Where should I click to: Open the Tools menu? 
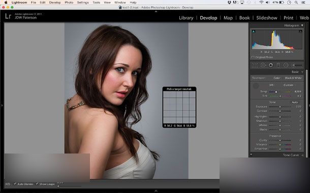[96, 3]
